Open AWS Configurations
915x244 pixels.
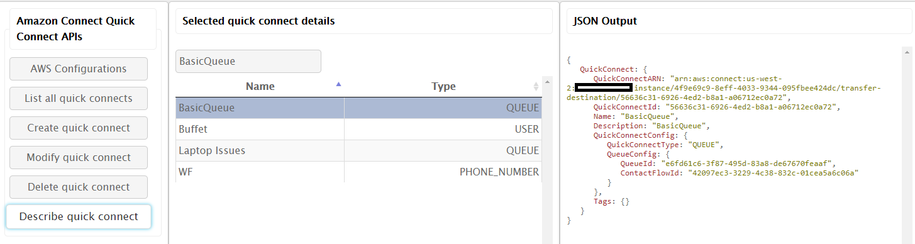tap(79, 69)
